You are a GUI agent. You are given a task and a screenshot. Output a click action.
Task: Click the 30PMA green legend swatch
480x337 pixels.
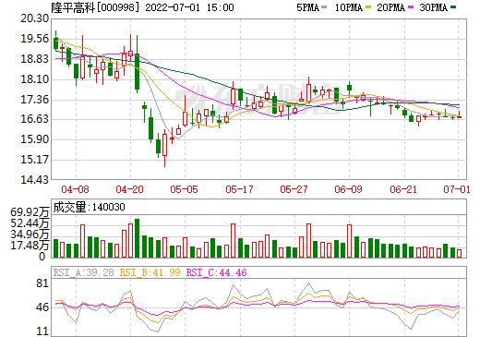[x=453, y=7]
